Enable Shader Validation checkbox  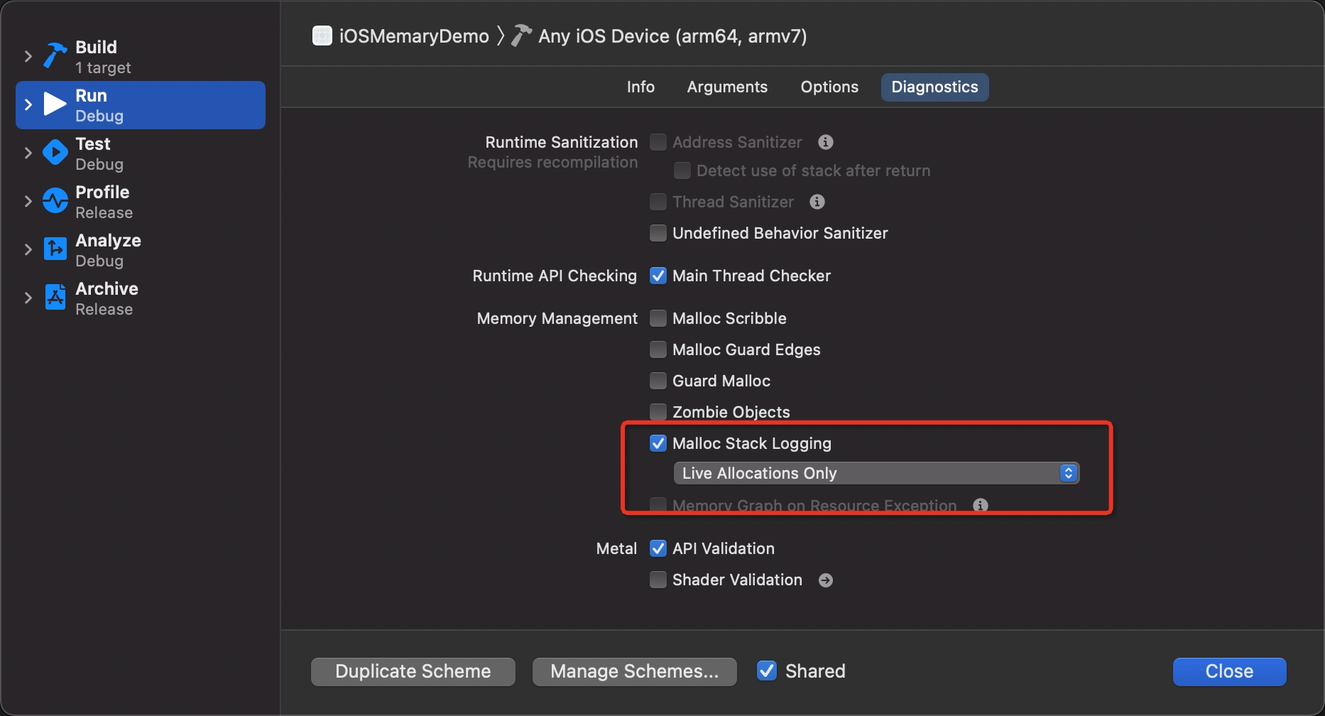(x=658, y=580)
